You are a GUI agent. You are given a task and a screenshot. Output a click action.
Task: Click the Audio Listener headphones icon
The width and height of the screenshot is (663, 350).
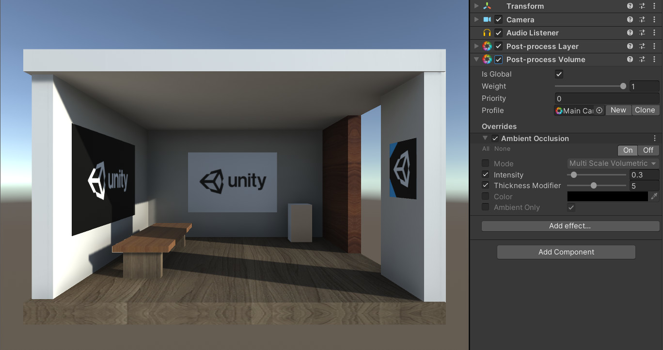[x=487, y=33]
